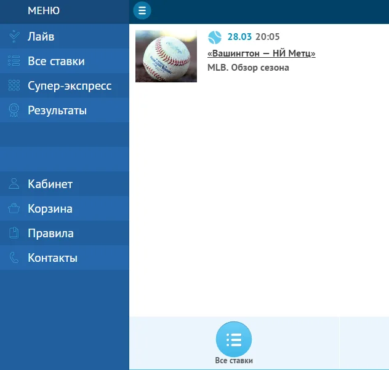This screenshot has height=370, width=389.
Task: Open the «Вашингтон — НЙ Метц» link
Action: point(262,53)
